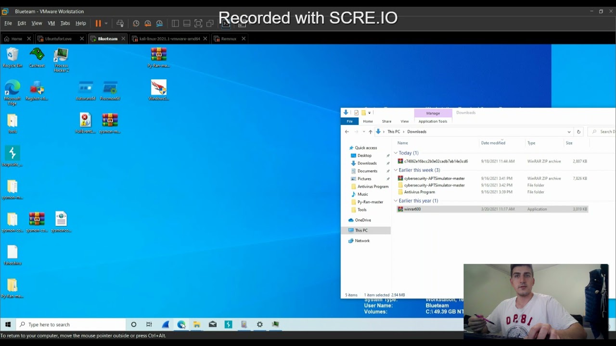Open Explorer Share ribbon tab
This screenshot has width=616, height=346.
386,122
